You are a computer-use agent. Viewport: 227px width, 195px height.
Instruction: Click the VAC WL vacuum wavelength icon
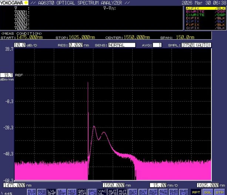tap(103, 192)
